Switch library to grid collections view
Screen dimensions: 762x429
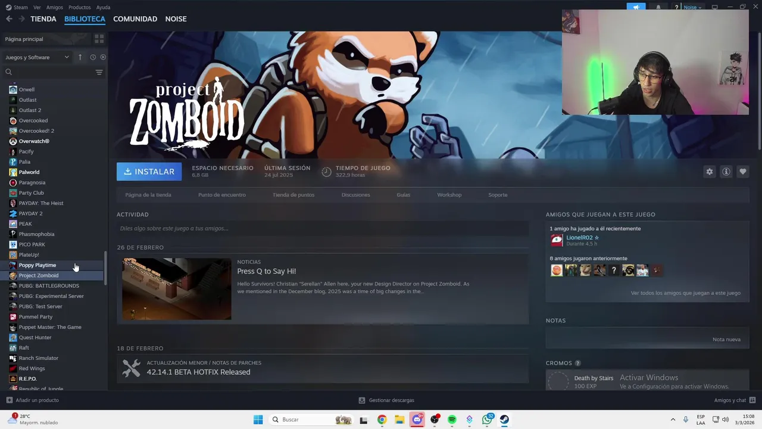coord(99,39)
